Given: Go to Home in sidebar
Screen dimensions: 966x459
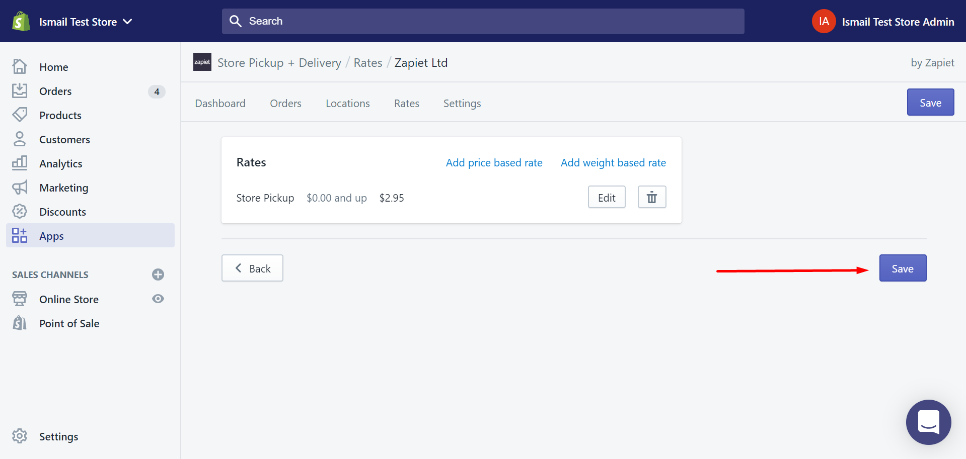Looking at the screenshot, I should pos(53,67).
